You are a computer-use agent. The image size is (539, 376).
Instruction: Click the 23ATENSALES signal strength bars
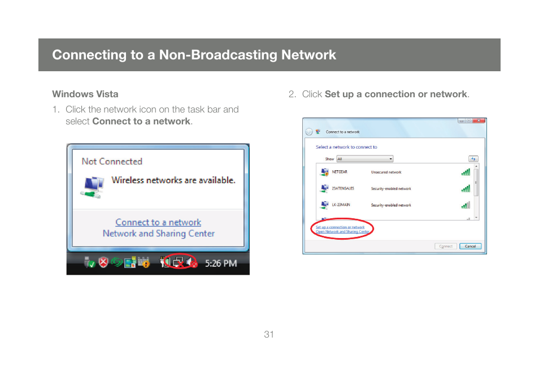pos(466,188)
